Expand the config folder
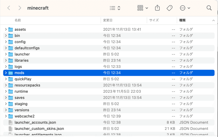Screen dimensions: 218x137 6,42
